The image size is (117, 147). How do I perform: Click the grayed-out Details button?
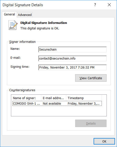click(91, 123)
